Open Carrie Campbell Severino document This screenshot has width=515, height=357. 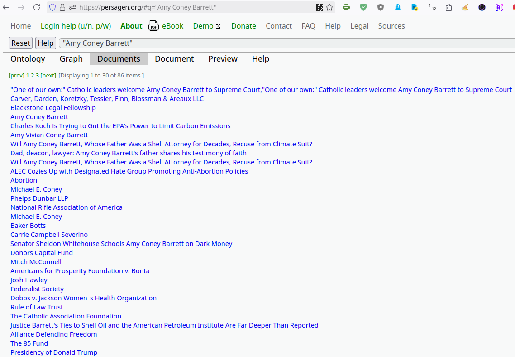[49, 235]
